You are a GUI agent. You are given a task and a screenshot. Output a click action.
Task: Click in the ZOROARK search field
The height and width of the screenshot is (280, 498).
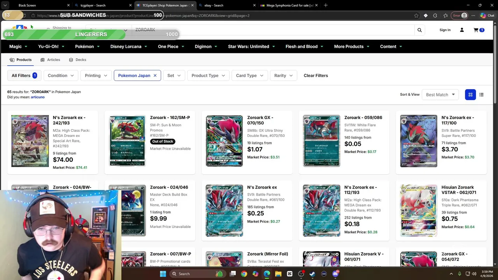click(272, 30)
